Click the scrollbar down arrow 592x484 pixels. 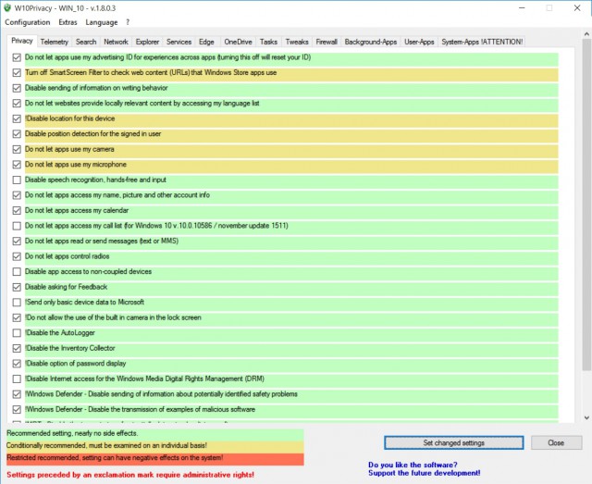click(586, 418)
